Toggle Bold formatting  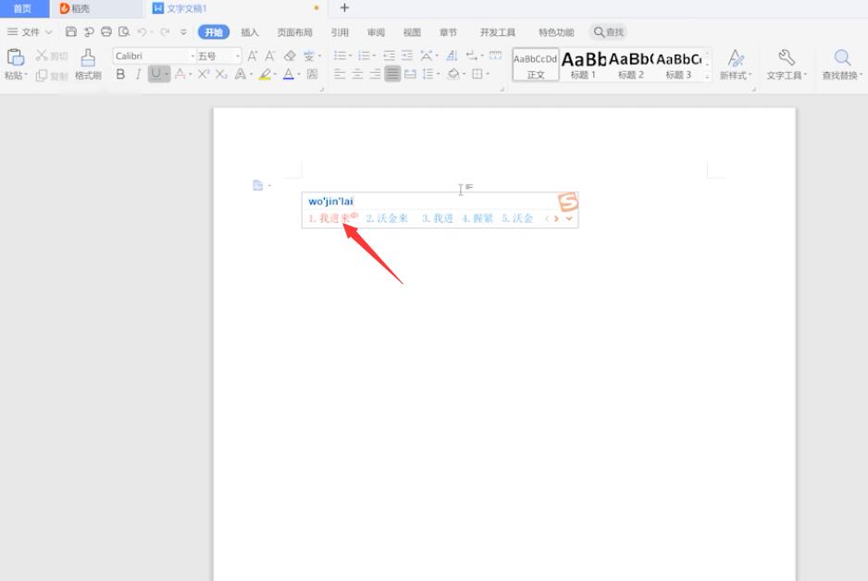coord(120,74)
